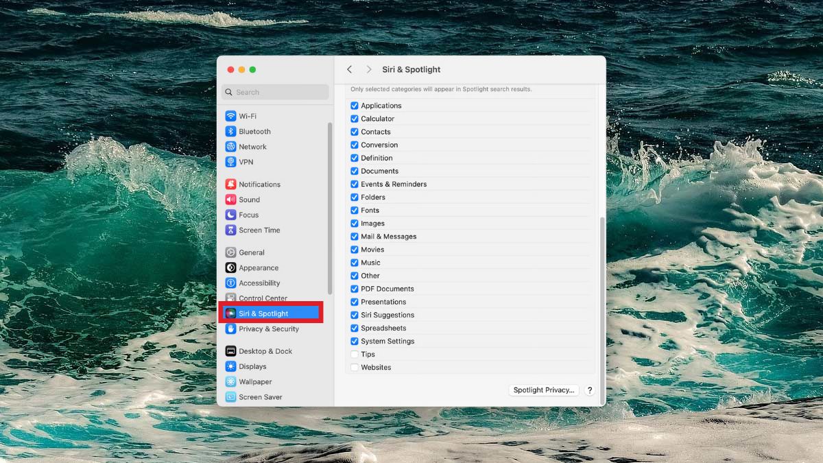This screenshot has width=823, height=463.
Task: Click the Search field in sidebar
Action: click(x=276, y=92)
